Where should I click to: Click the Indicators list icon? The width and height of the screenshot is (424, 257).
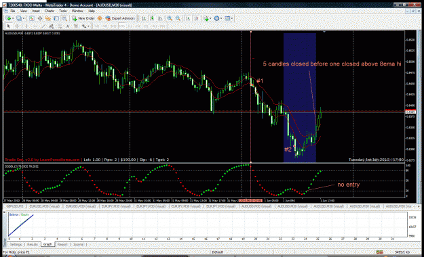point(206,18)
